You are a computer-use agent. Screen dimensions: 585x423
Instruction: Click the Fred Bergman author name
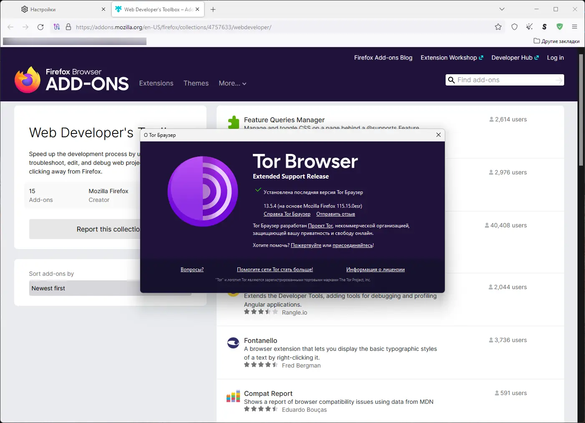coord(301,365)
